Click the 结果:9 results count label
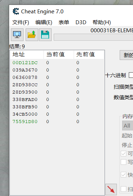Screen dimensions: 133x196 tap(17, 47)
